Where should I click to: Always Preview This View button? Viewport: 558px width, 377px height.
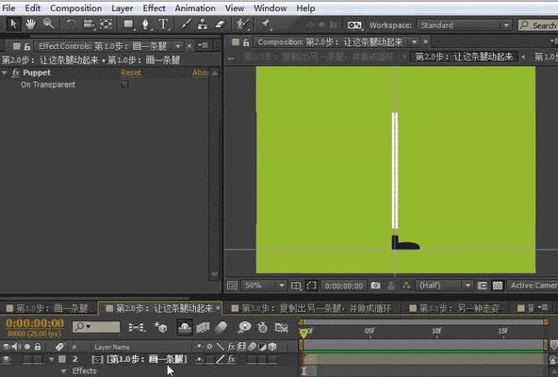coord(233,286)
